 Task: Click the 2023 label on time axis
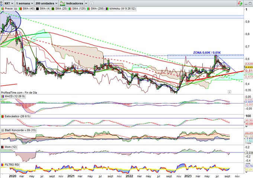point(188,176)
